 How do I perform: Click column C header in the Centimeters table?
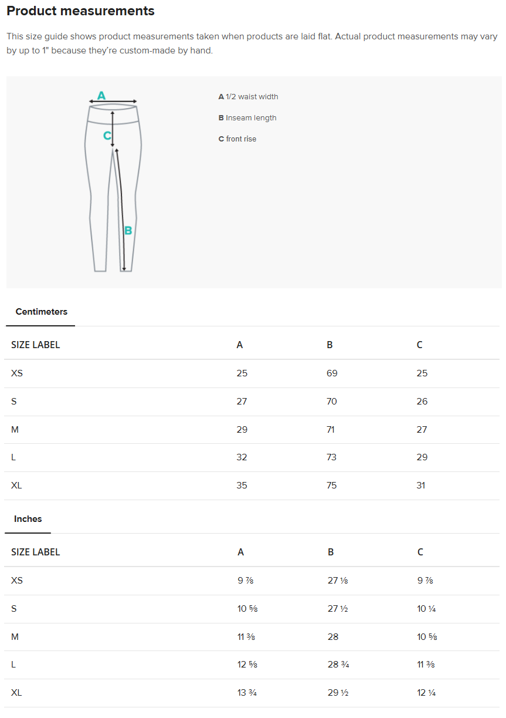coord(419,345)
